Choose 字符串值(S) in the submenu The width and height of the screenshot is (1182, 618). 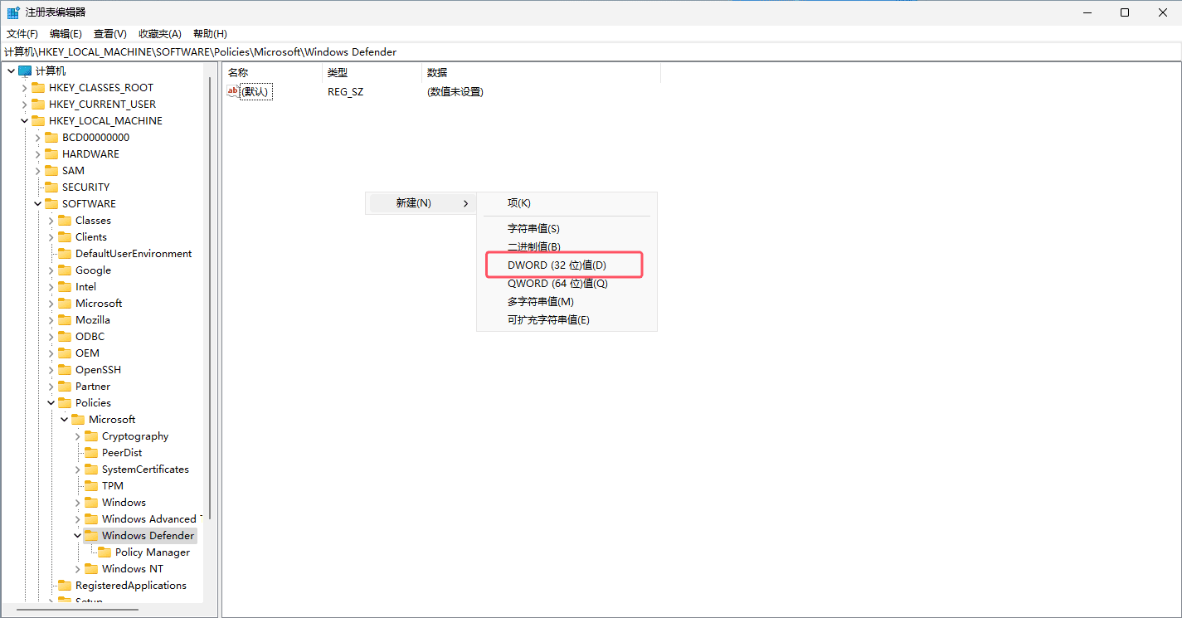pos(567,229)
